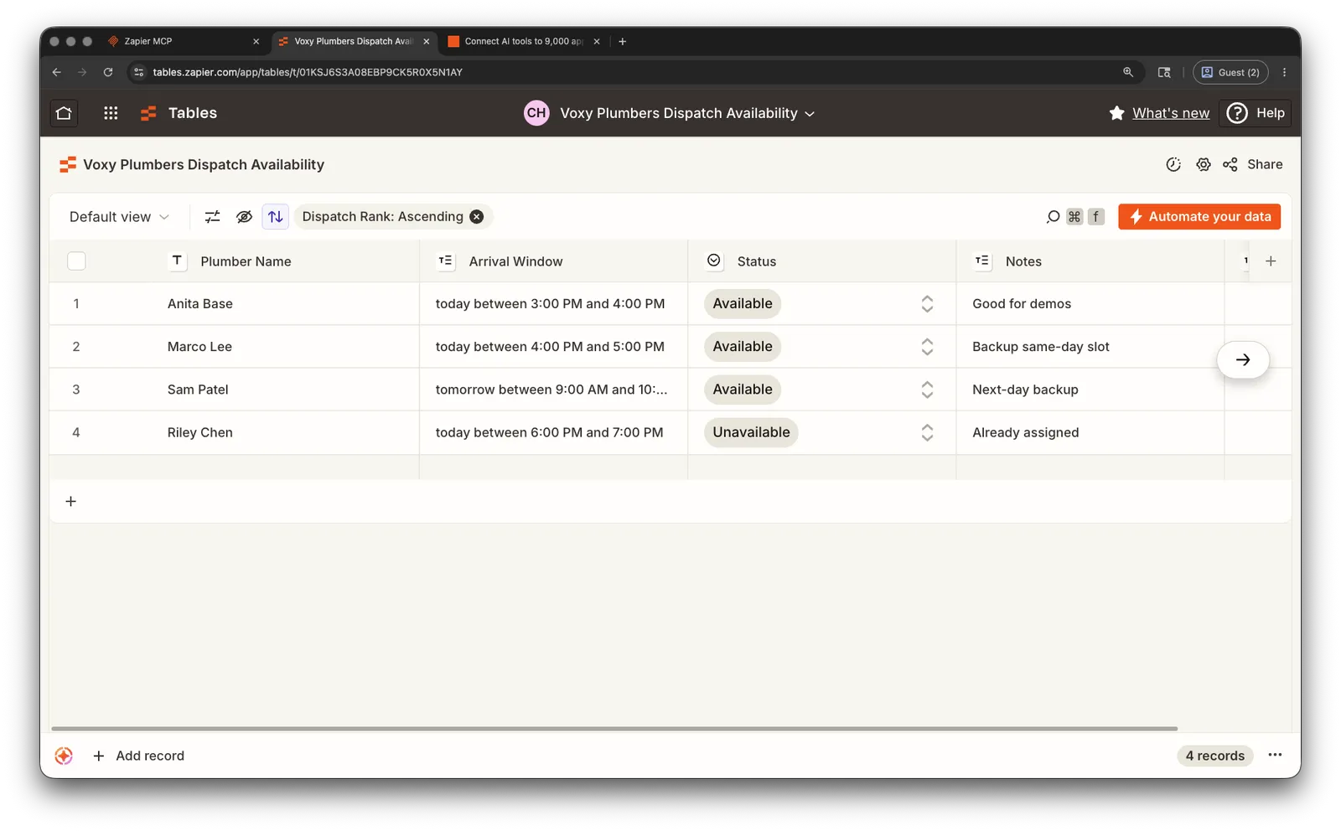Remove the Dispatch Rank Ascending sort
This screenshot has width=1341, height=831.
[x=477, y=216]
